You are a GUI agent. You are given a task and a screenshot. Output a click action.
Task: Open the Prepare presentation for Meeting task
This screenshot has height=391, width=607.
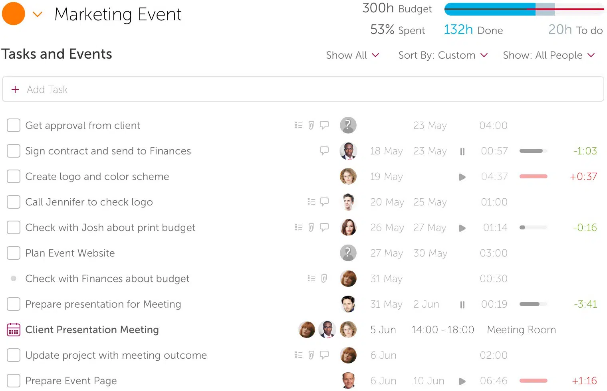coord(103,304)
